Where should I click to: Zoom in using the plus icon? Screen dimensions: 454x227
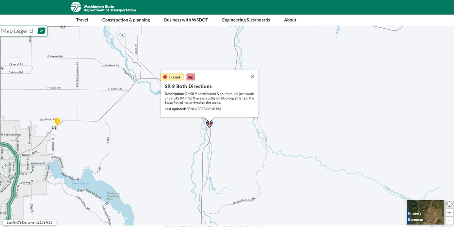click(449, 212)
